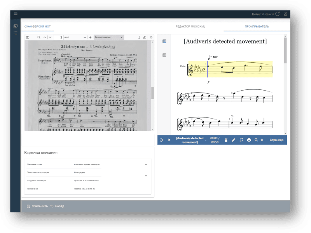Image resolution: width=311 pixels, height=233 pixels.
Task: Reset playback to the beginning
Action: click(x=162, y=140)
